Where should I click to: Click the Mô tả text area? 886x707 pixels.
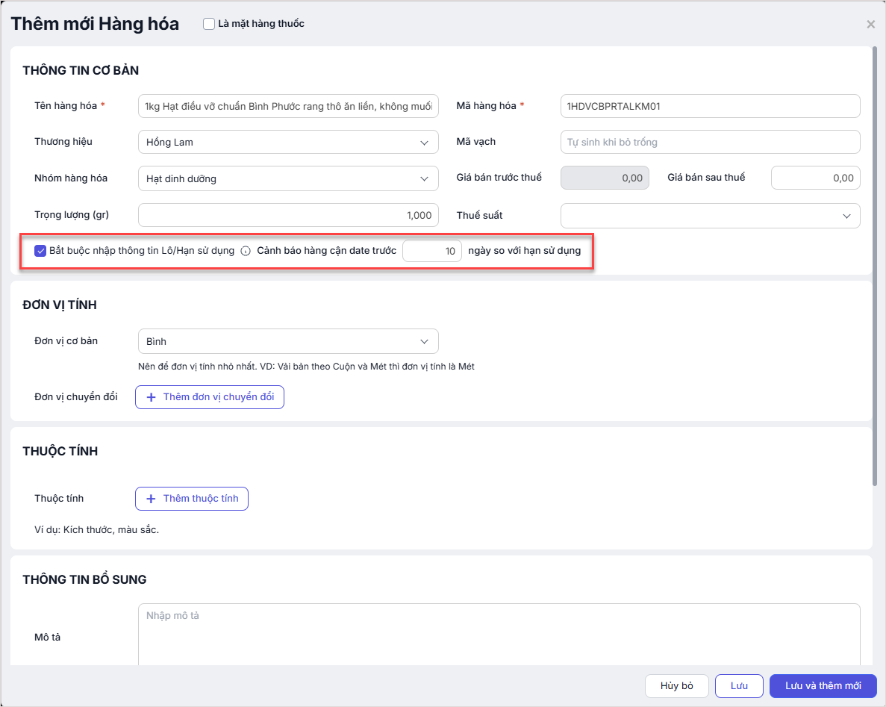[499, 635]
